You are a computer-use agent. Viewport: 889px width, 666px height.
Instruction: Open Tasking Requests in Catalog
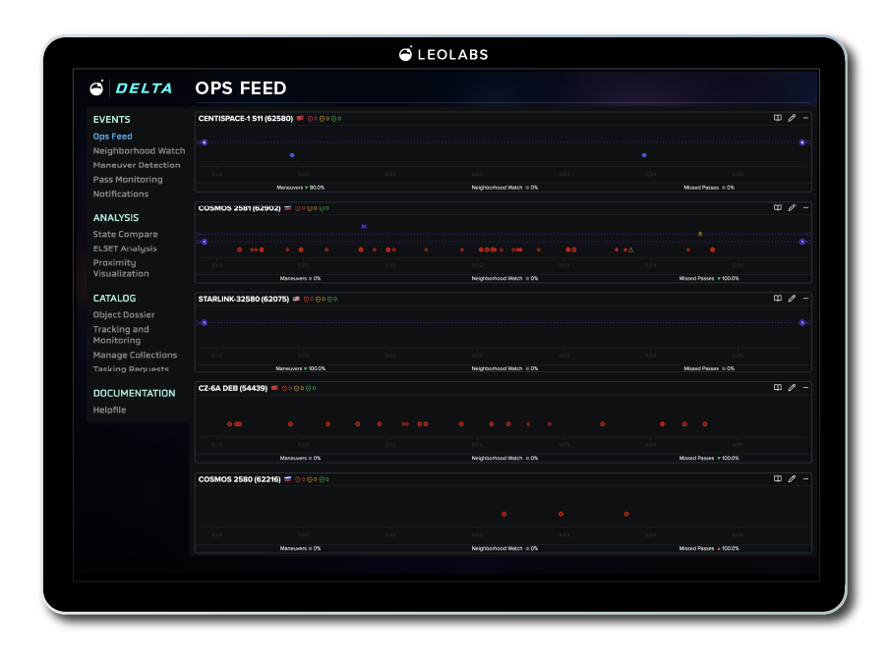pos(131,369)
